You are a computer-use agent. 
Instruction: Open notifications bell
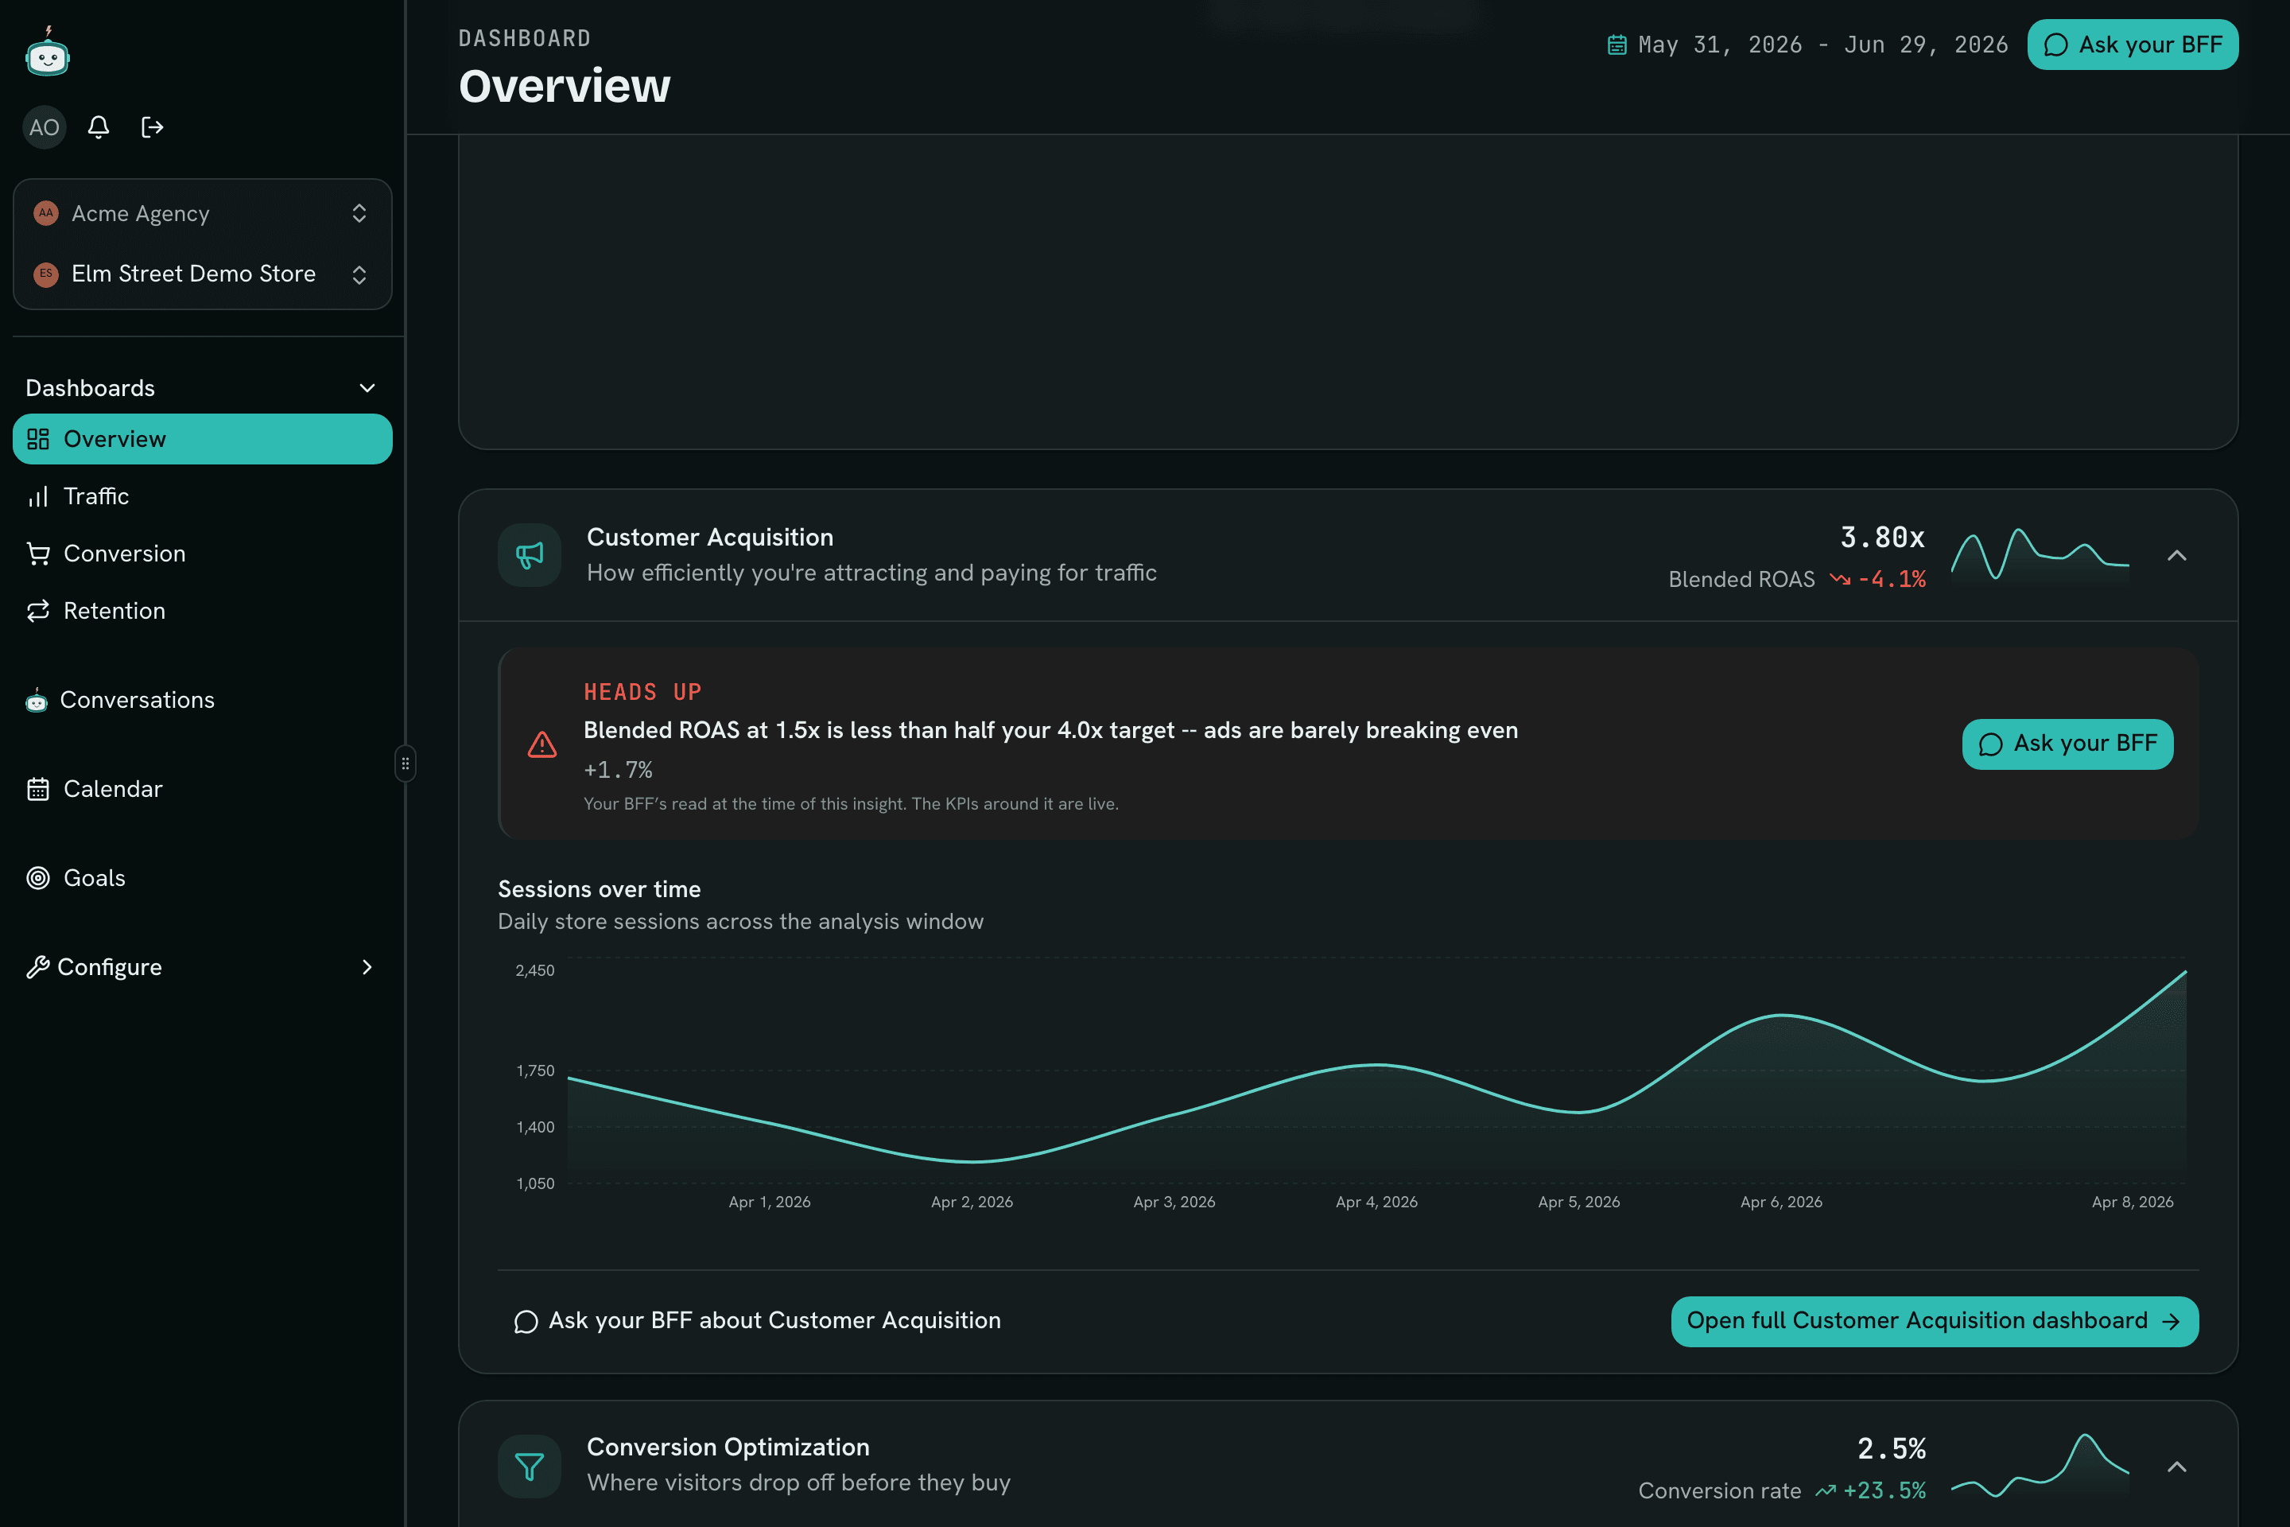pyautogui.click(x=99, y=127)
